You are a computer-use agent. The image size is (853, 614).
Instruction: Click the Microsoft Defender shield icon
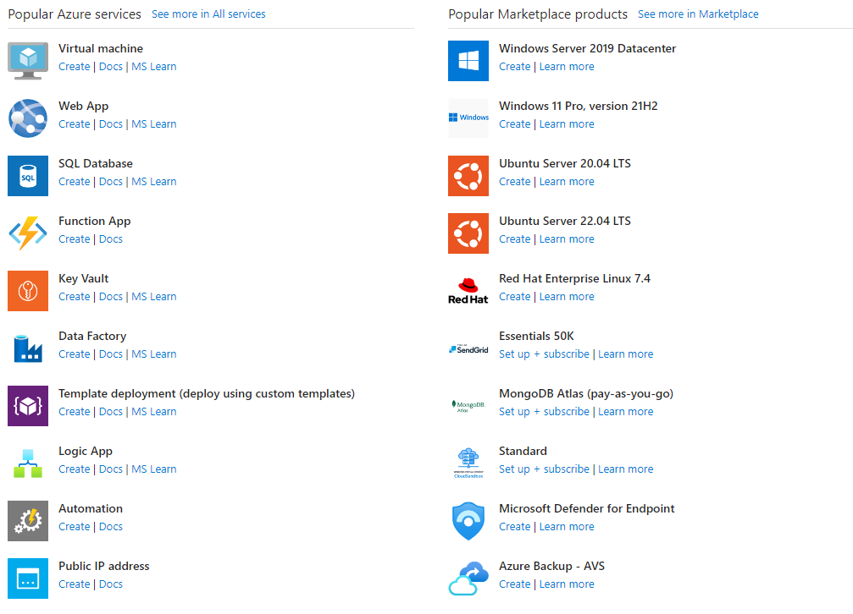pyautogui.click(x=468, y=521)
